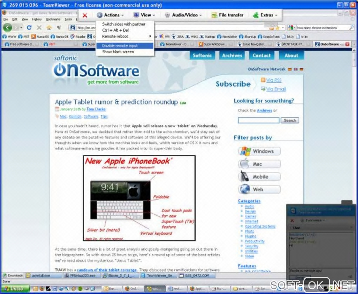Viewport: 358px width, 294px height.
Task: Switch to SuperAntiSpyware tab
Action: [214, 44]
